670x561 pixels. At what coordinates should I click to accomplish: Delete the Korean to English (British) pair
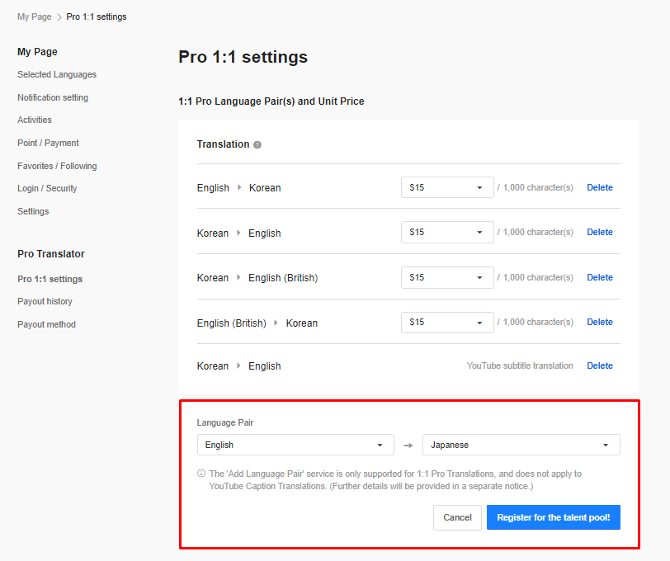click(600, 277)
